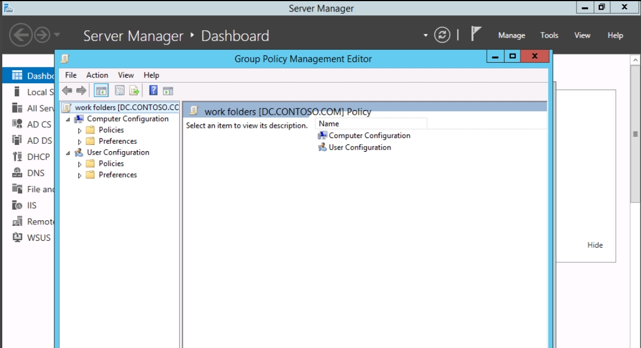The height and width of the screenshot is (348, 641).
Task: Select User Configuration label in the console tree
Action: (118, 152)
